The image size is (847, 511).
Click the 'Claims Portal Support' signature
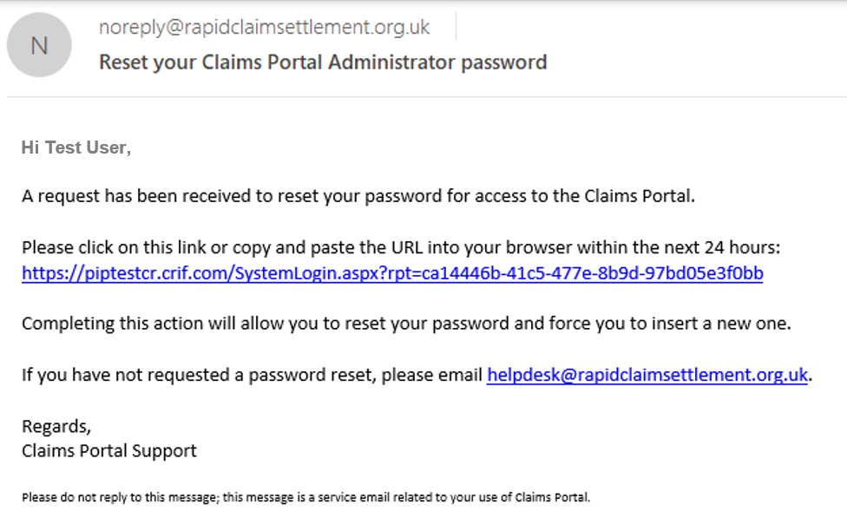pos(109,450)
